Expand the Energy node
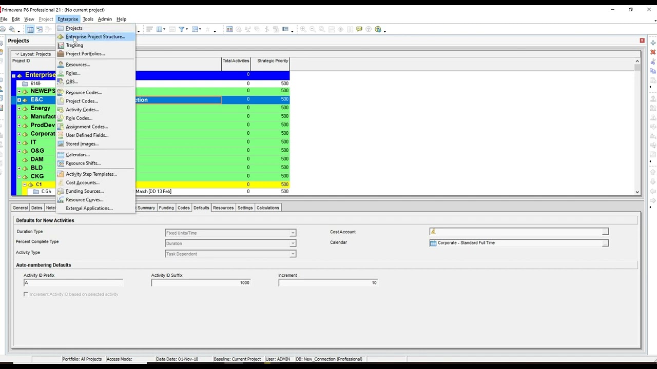The image size is (657, 369). click(19, 108)
